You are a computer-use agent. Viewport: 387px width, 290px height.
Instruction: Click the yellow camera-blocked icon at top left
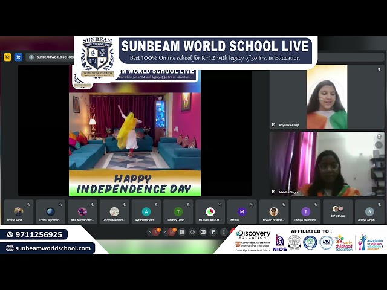[x=7, y=57]
